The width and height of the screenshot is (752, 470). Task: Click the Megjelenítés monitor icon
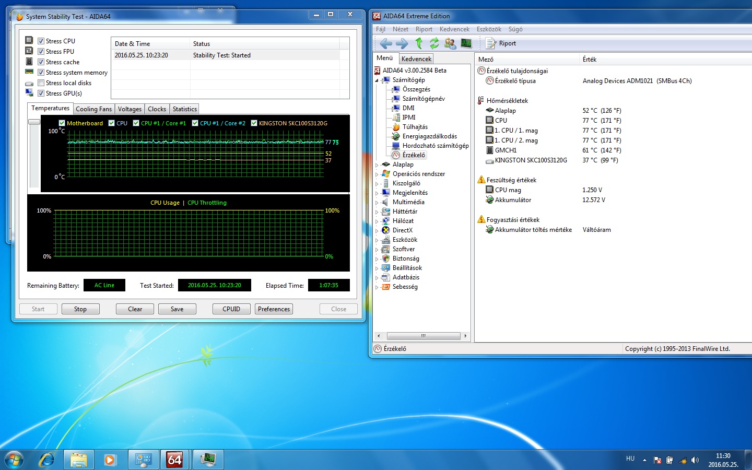(x=386, y=193)
